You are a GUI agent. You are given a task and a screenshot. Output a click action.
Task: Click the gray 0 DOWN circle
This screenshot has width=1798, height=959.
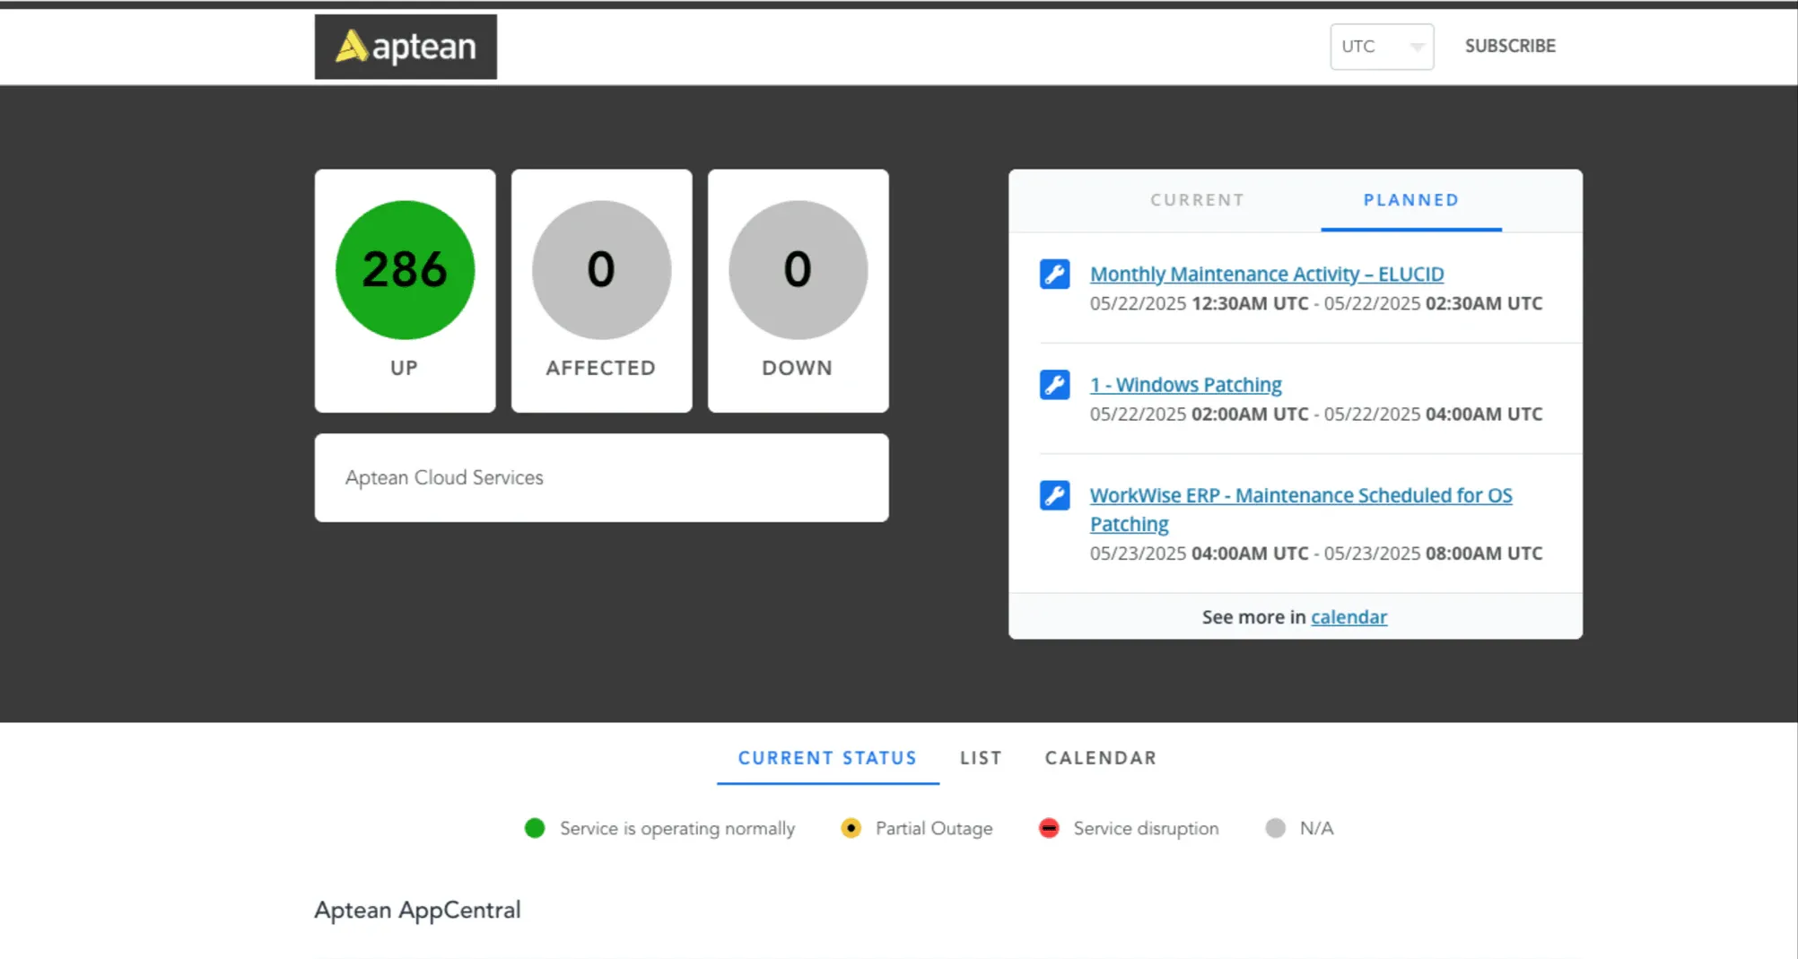(x=798, y=270)
